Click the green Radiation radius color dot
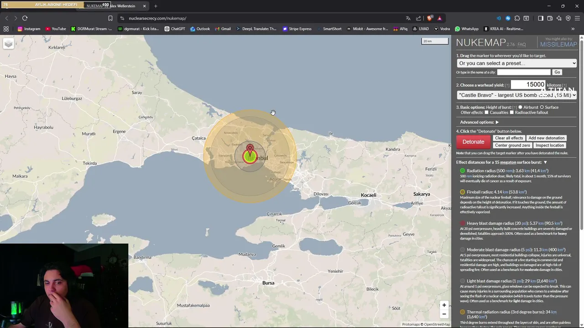584x328 pixels. pyautogui.click(x=462, y=171)
